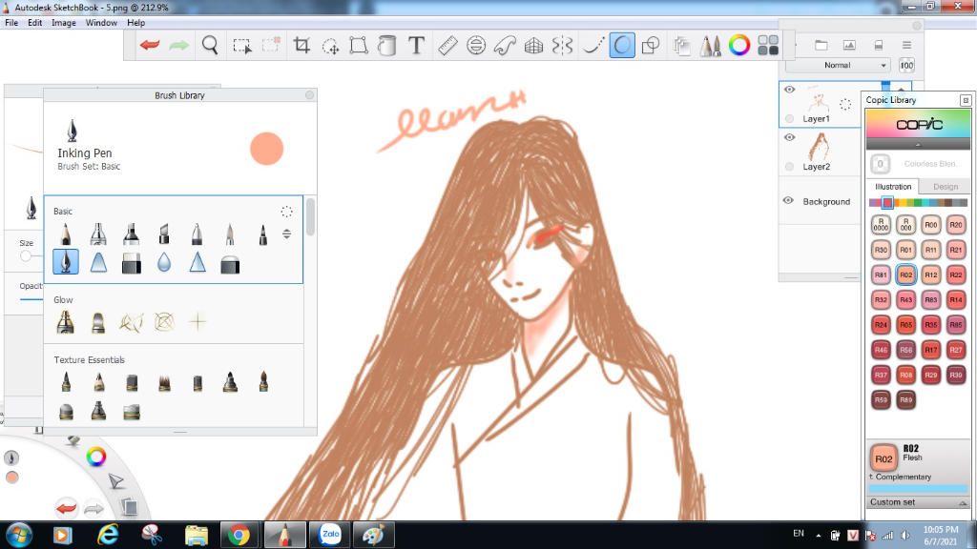Click the Basic brush set reorder arrows

pyautogui.click(x=286, y=234)
